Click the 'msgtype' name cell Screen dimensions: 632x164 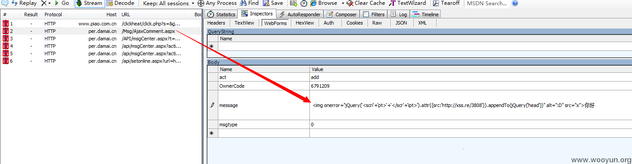tap(264, 125)
